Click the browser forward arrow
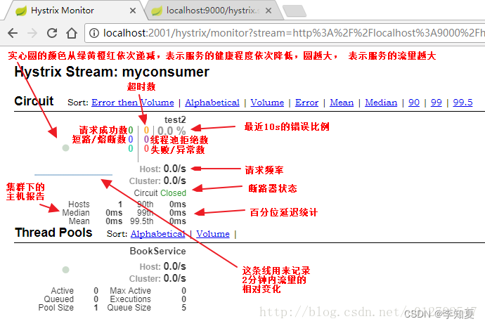Viewport: 485px width, 326px height. [x=32, y=33]
